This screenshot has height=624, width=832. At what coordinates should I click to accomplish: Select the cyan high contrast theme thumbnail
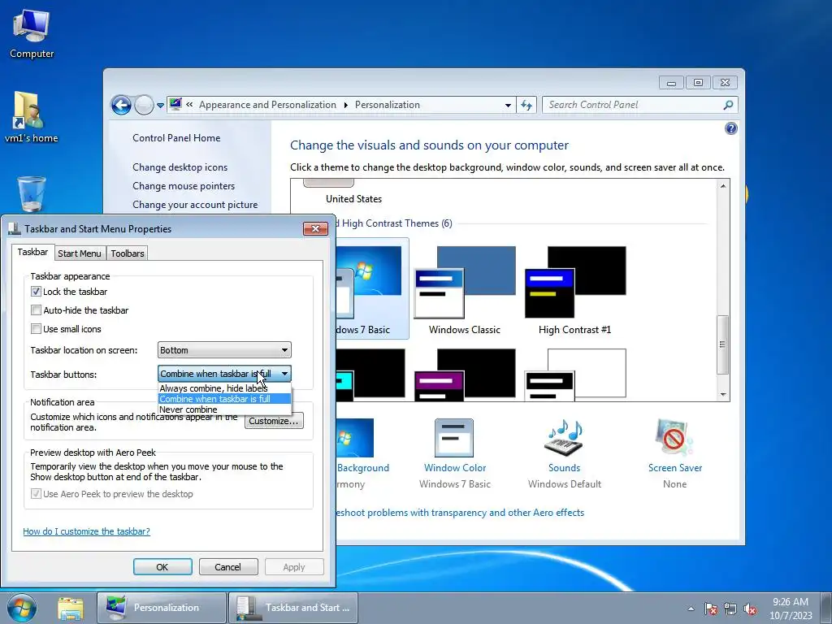point(370,374)
